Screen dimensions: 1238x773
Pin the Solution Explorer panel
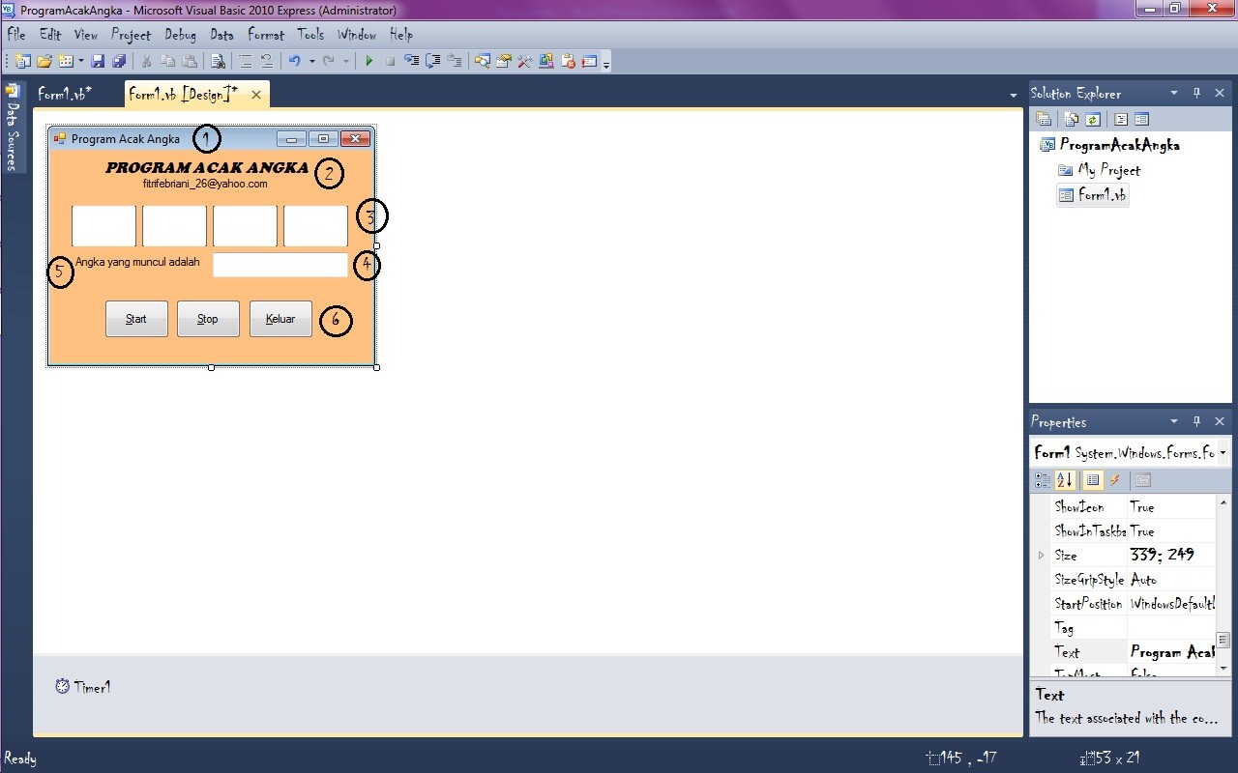point(1195,92)
